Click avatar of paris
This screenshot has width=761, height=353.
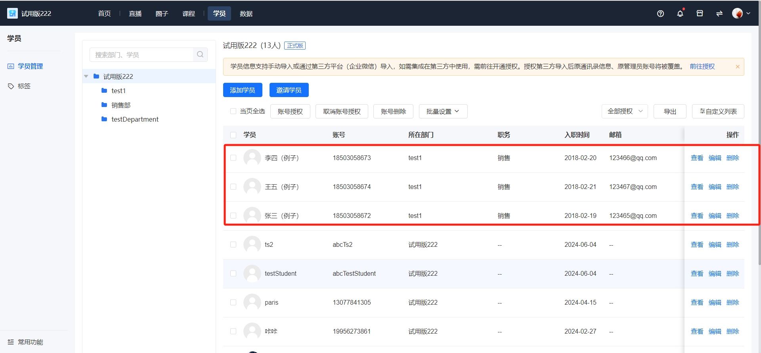[x=252, y=302]
